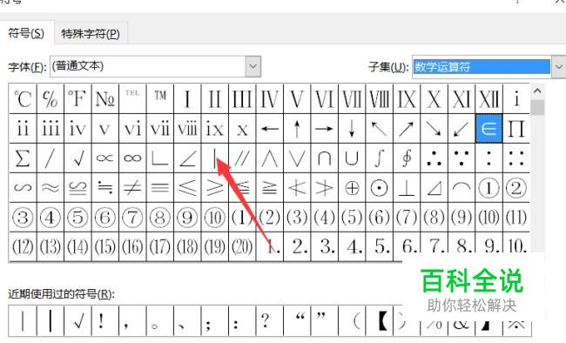Image resolution: width=566 pixels, height=343 pixels.
Task: Choose the recently used semicolon ;
Action: pos(215,321)
